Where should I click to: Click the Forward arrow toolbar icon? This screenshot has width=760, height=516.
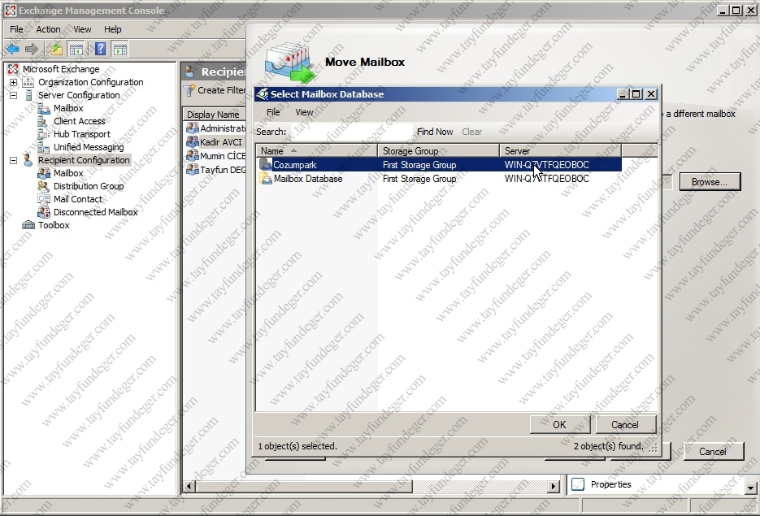pyautogui.click(x=32, y=49)
